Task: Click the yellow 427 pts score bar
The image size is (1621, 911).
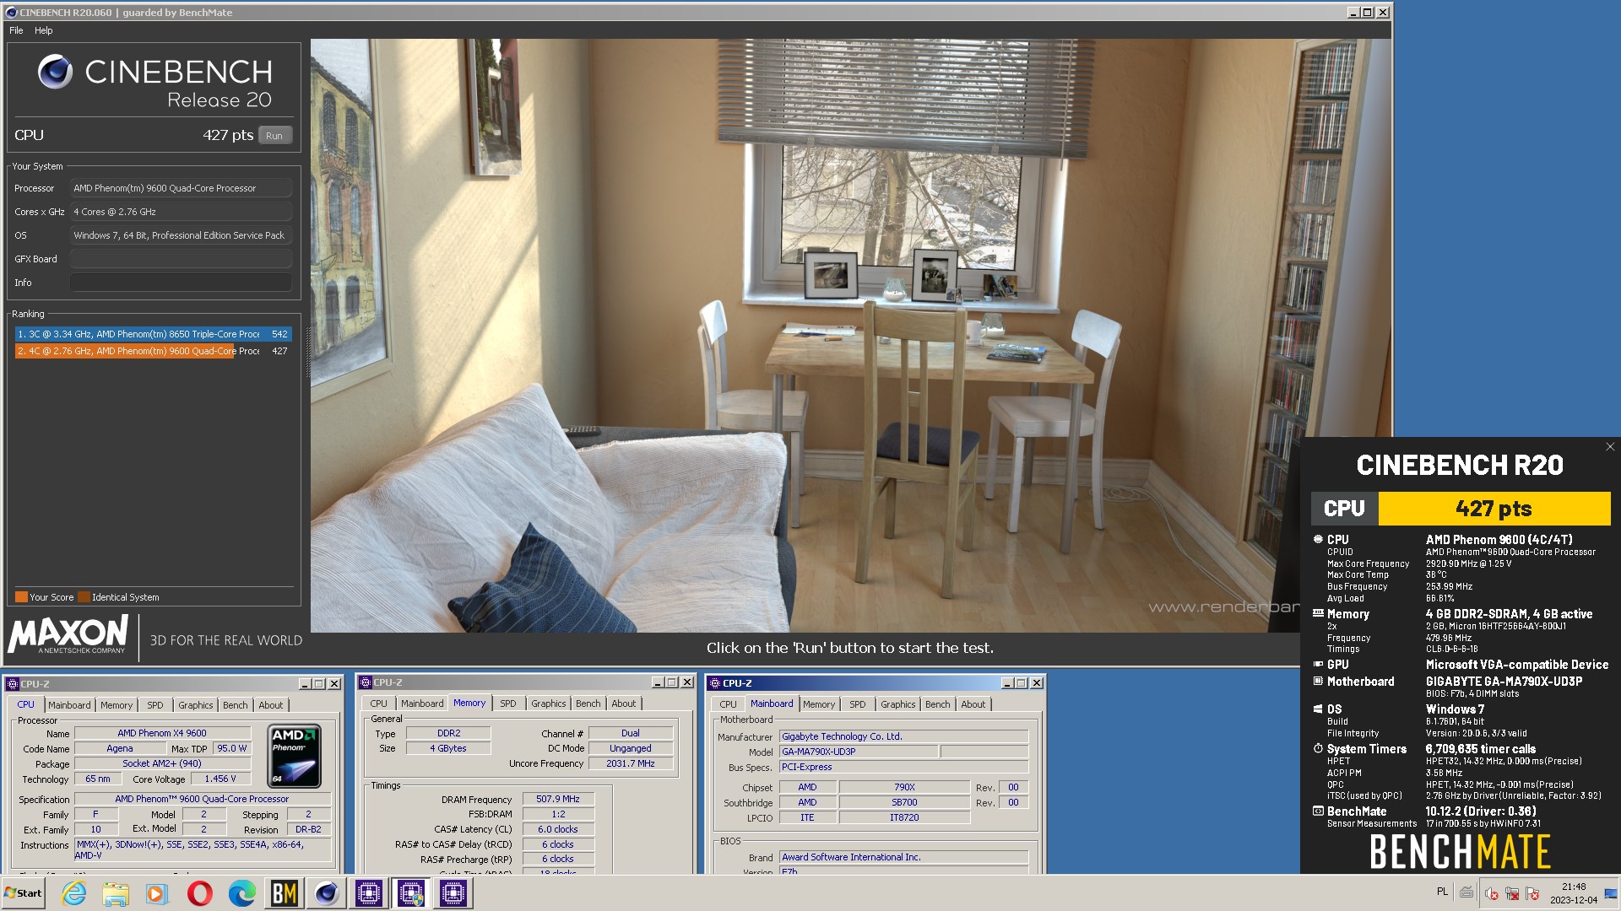Action: [x=1494, y=509]
